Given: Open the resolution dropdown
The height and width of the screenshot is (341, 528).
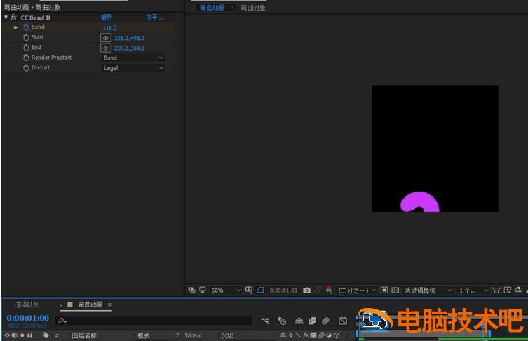Looking at the screenshot, I should (x=357, y=290).
